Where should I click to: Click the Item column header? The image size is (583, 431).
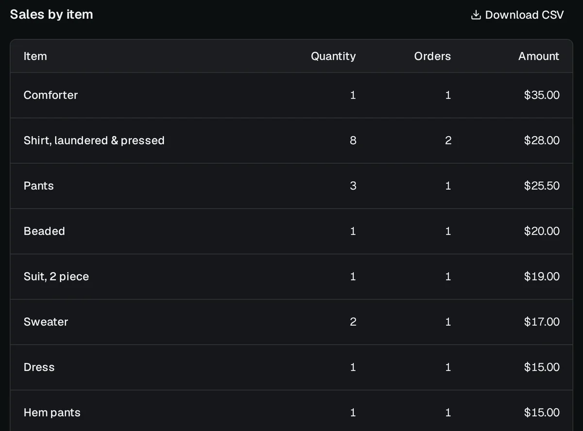coord(35,56)
